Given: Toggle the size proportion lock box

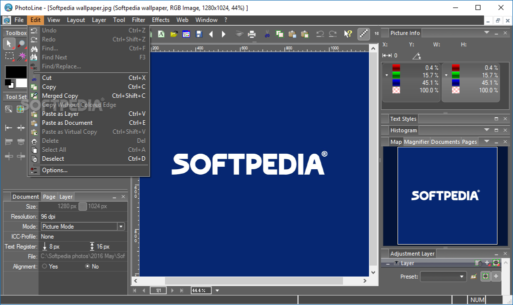Looking at the screenshot, I should click(83, 206).
